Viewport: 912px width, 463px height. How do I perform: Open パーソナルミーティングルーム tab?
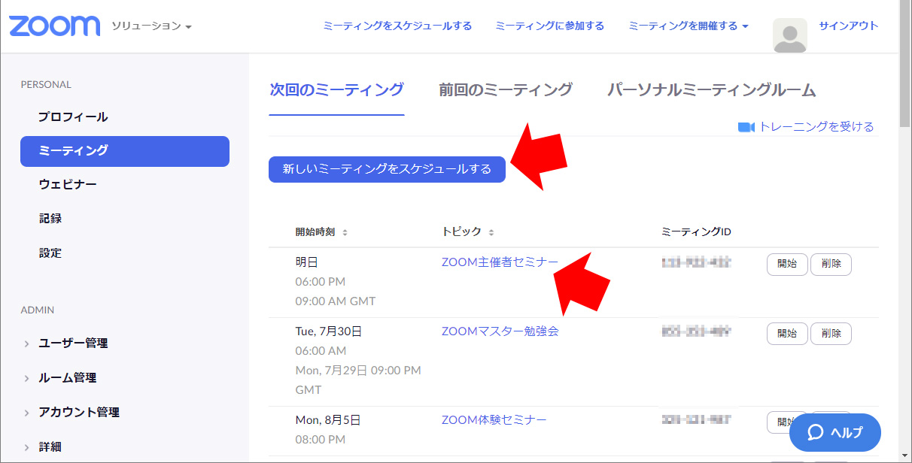tap(711, 90)
